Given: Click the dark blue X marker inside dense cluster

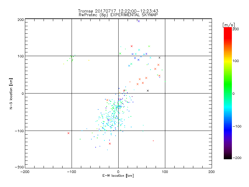Looking at the screenshot, I should 109,120.
